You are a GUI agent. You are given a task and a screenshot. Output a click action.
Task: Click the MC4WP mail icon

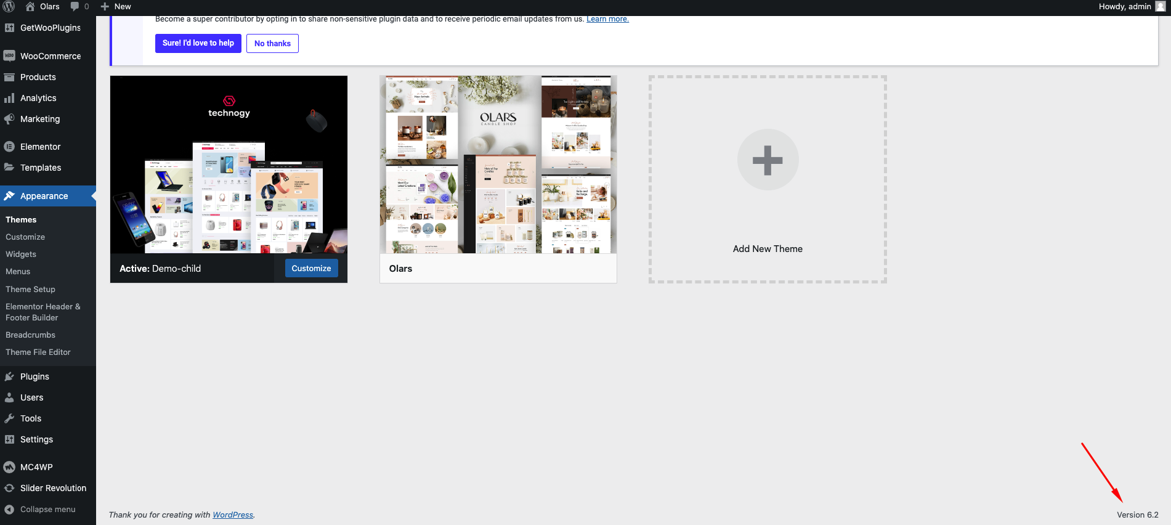(9, 467)
